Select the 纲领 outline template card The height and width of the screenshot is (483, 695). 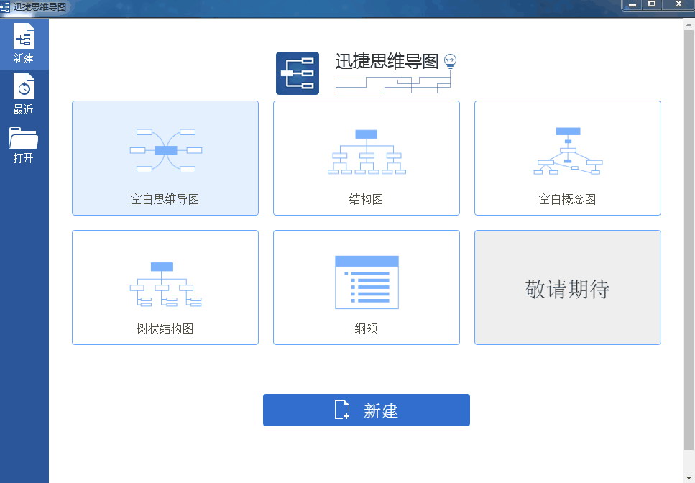(367, 287)
